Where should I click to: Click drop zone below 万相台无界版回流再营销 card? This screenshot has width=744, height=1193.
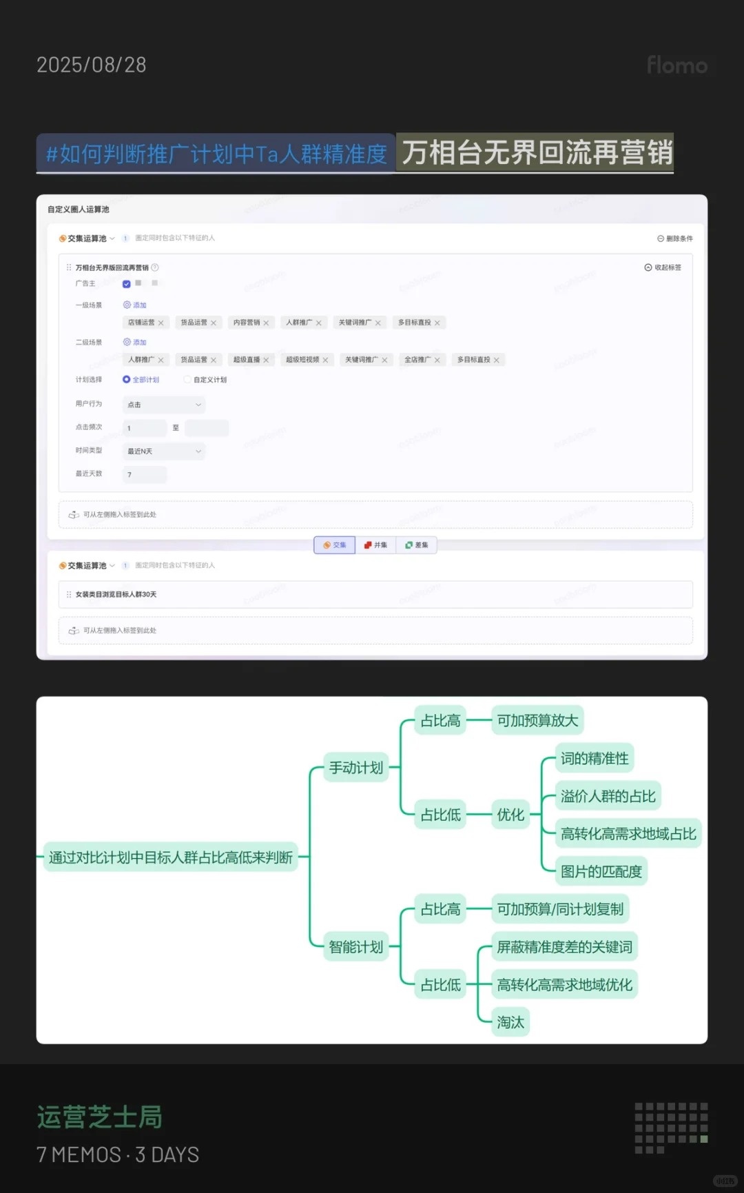[375, 515]
